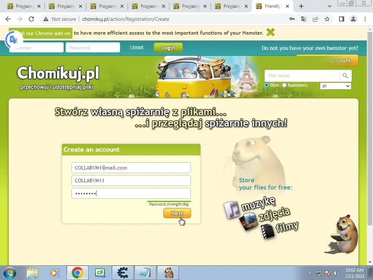
Task: Click the I forgot link
Action: point(137,47)
